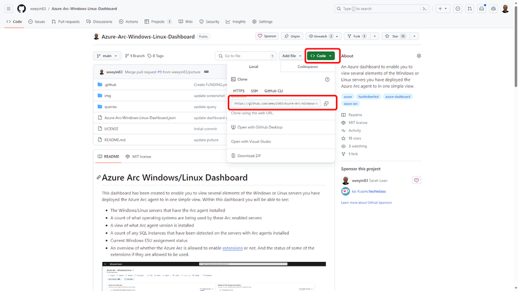
Task: Click the repository owner avatar beside title
Action: tap(96, 36)
